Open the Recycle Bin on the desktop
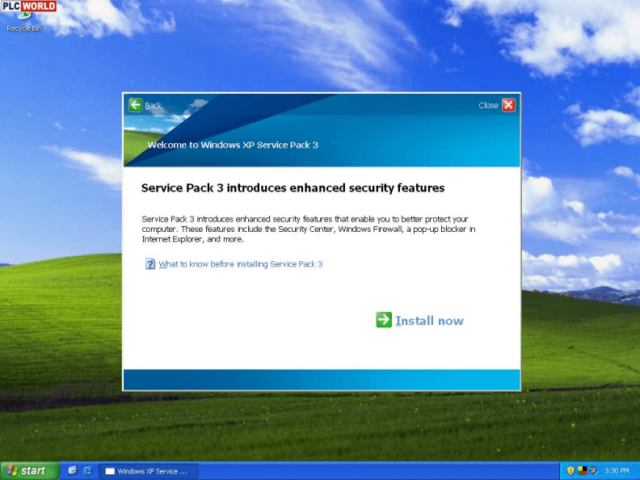Image resolution: width=640 pixels, height=480 pixels. (x=24, y=21)
